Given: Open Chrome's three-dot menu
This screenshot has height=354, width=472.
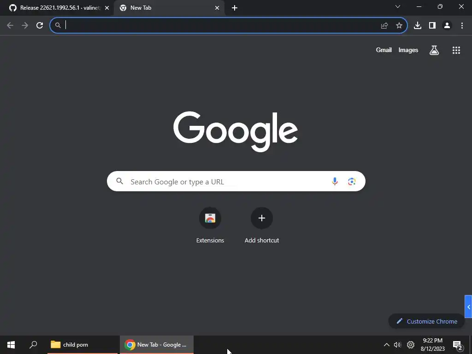Looking at the screenshot, I should (462, 26).
